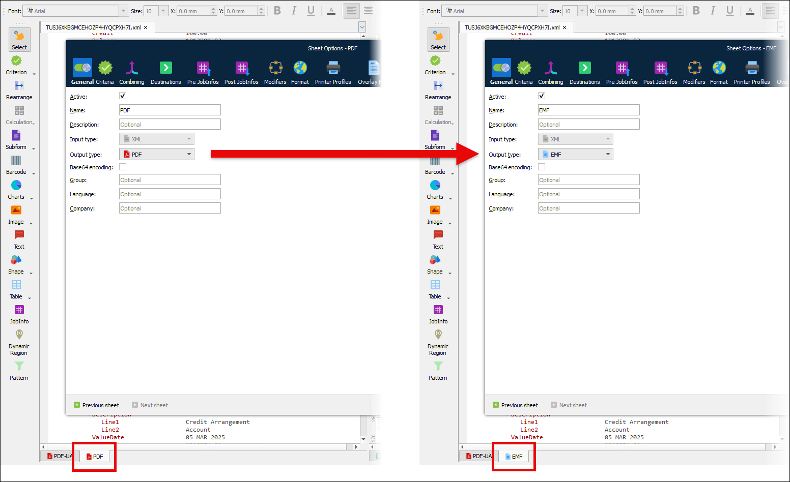Open Post JobInfos in EMF Sheet Options
This screenshot has width=790, height=482.
(660, 72)
